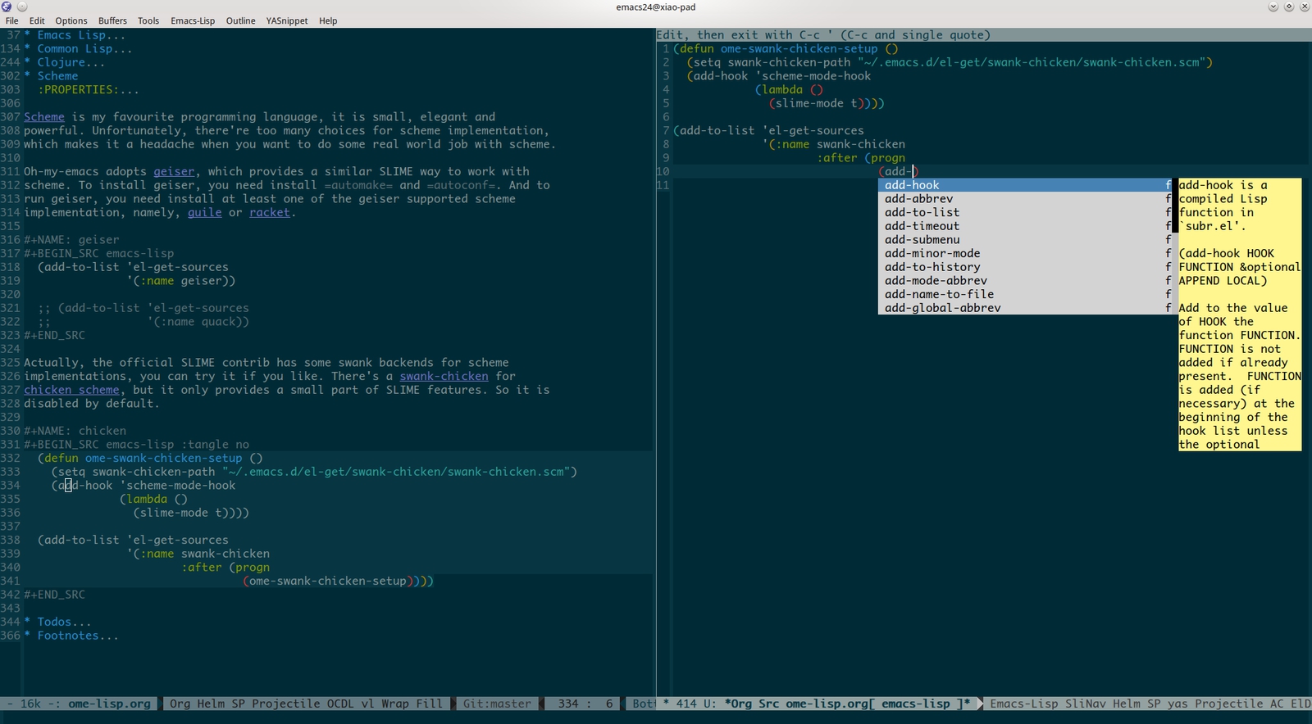
Task: Click the add-hook documentation popup
Action: [1240, 314]
